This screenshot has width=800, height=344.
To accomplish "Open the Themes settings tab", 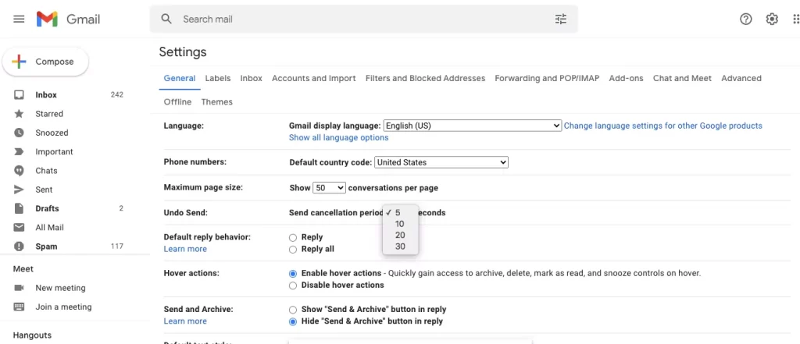I will (x=217, y=102).
